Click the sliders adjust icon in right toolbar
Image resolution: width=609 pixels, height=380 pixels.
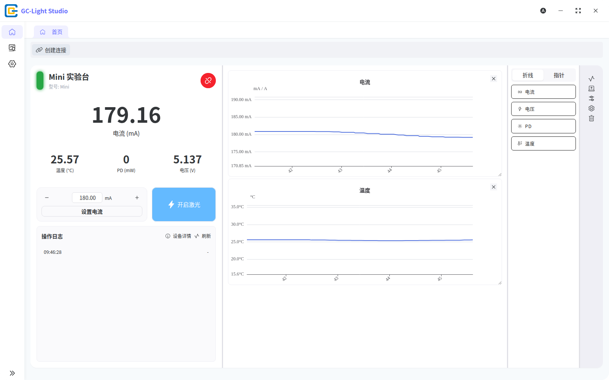[591, 98]
